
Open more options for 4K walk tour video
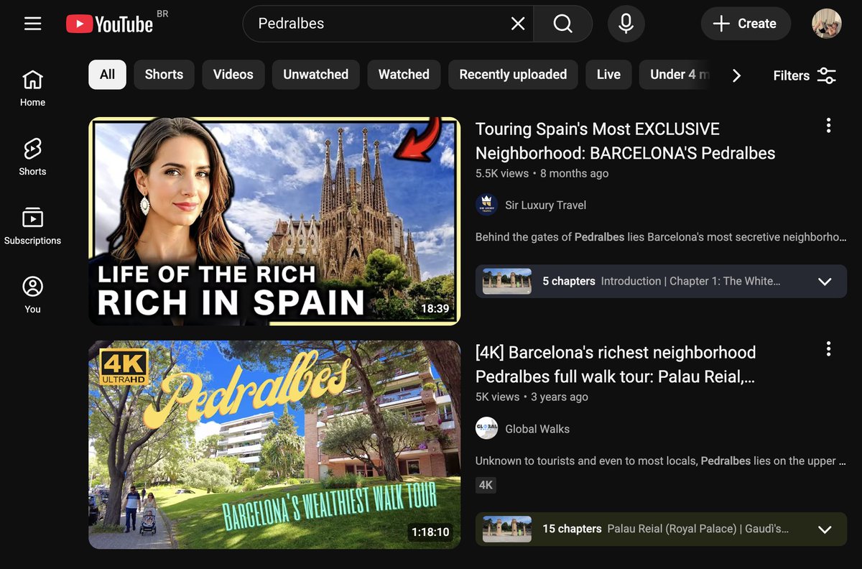[828, 349]
